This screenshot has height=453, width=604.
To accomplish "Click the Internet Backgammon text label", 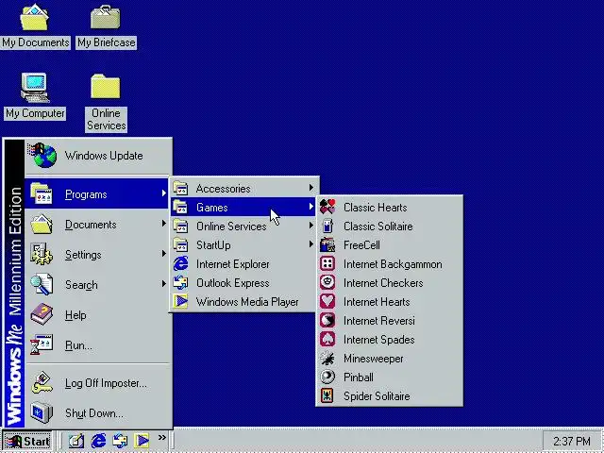I will tap(393, 264).
